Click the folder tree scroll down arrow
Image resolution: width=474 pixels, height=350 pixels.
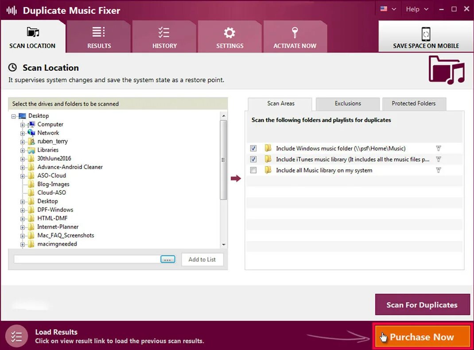[224, 245]
